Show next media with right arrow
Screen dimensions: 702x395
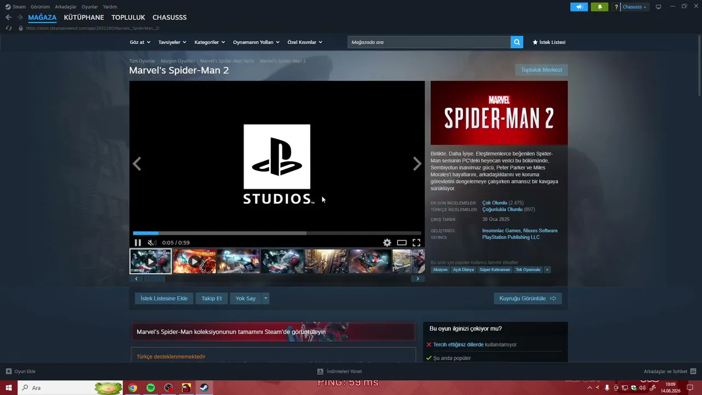[x=417, y=163]
